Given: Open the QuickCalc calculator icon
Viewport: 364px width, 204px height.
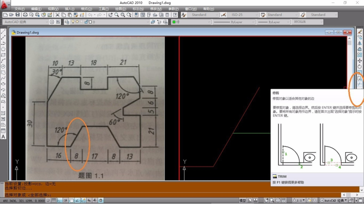Looking at the screenshot, I should pyautogui.click(x=167, y=15).
